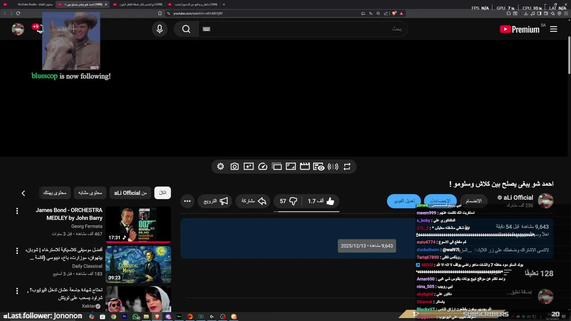Open the video filters sparkle icon
Image resolution: width=571 pixels, height=321 pixels.
[x=248, y=166]
